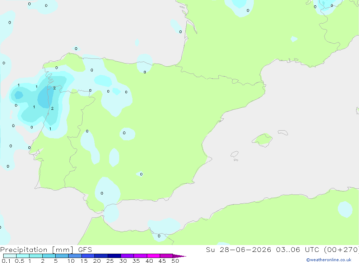The width and height of the screenshot is (359, 263).
Task: Click the "35" legend label
Action: coord(136,261)
